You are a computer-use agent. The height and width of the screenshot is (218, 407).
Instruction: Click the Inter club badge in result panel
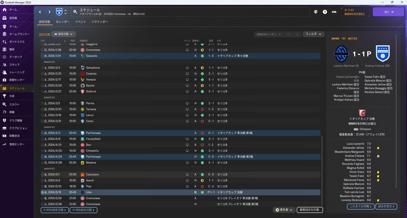[341, 54]
